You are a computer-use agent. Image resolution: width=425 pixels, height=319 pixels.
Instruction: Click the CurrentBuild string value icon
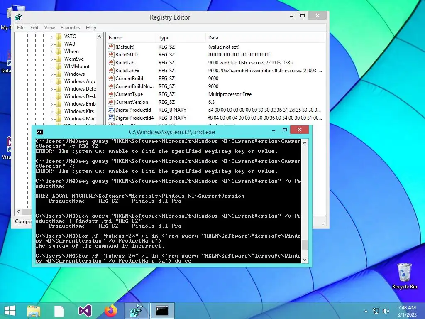point(111,78)
